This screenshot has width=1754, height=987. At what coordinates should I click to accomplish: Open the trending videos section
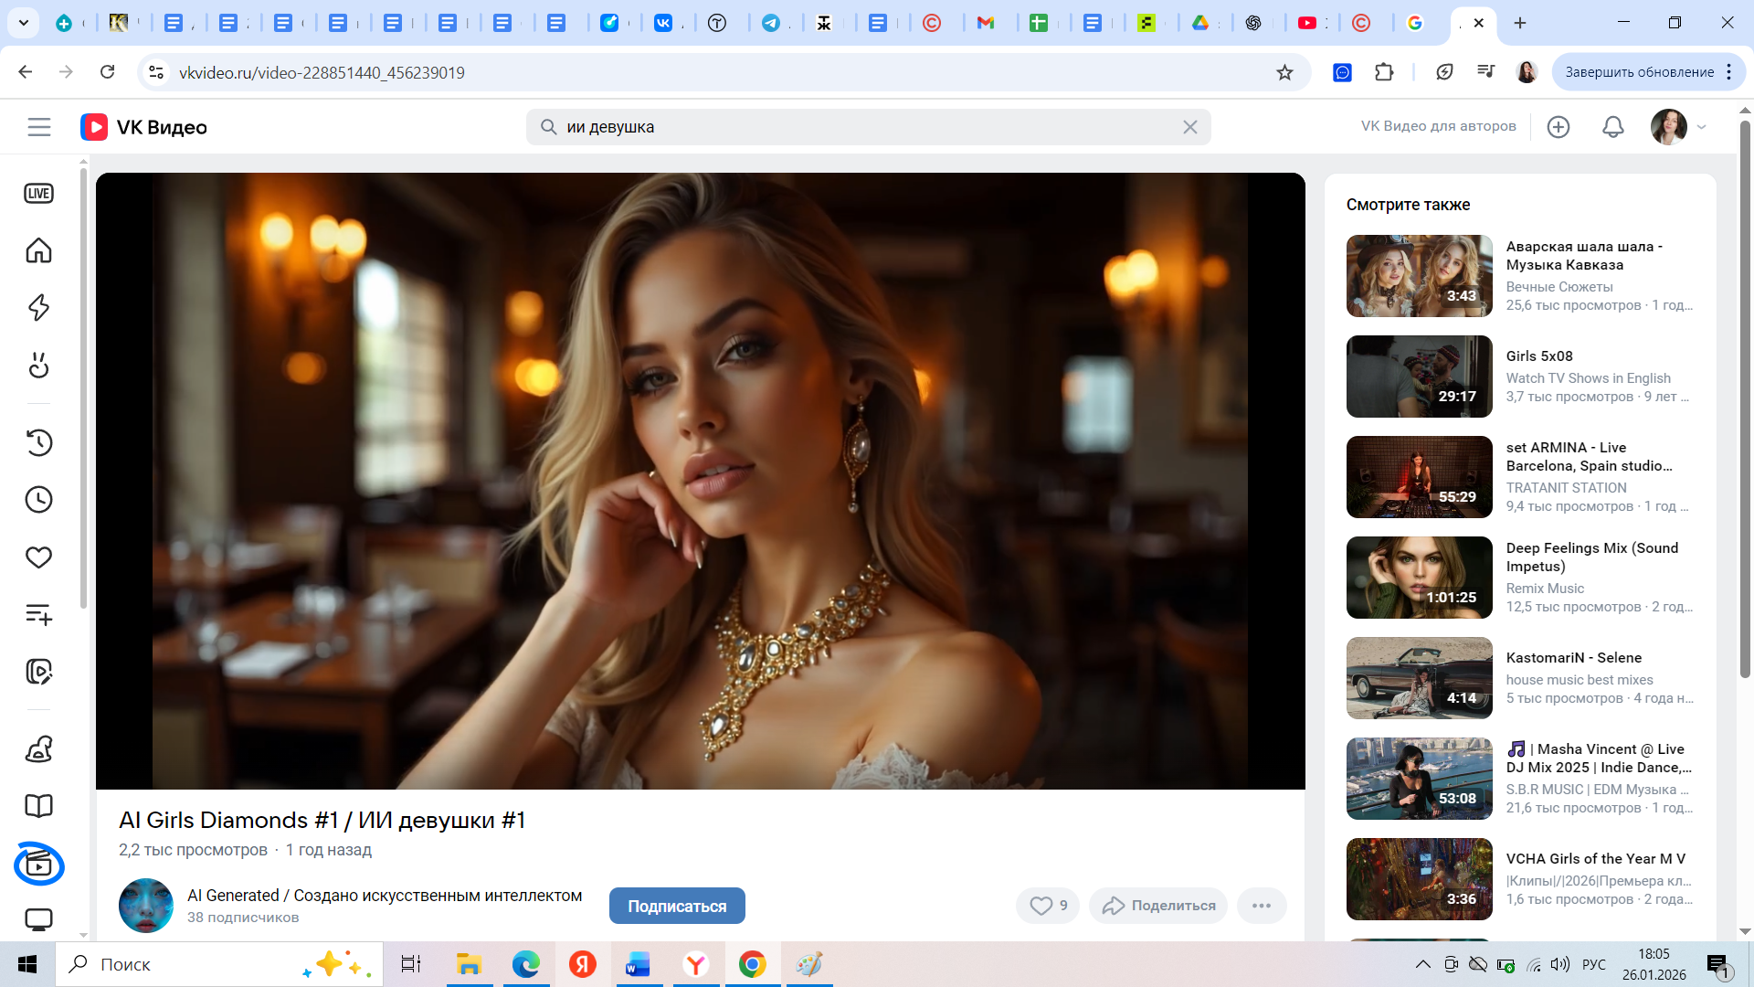pyautogui.click(x=38, y=308)
